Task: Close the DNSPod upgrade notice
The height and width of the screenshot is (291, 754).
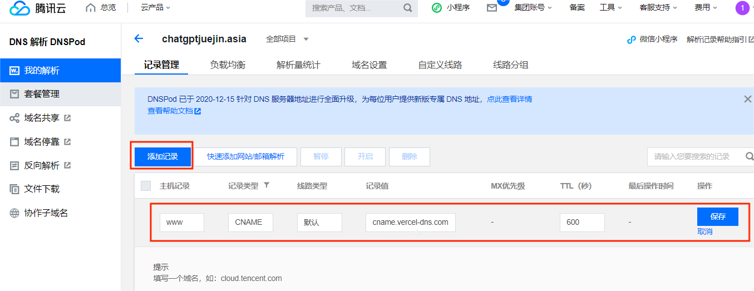Action: [748, 99]
